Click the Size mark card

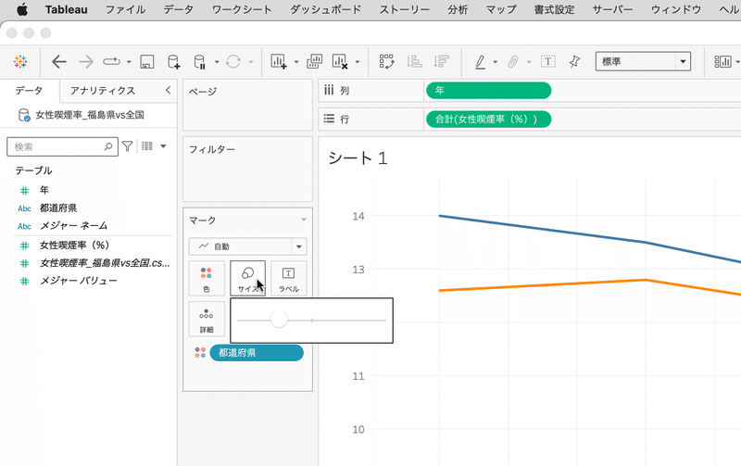[x=247, y=278]
